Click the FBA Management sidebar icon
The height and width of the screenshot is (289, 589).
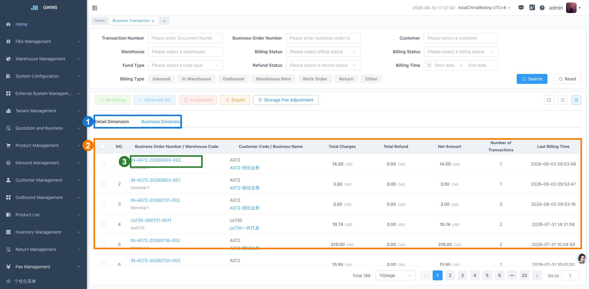[x=8, y=41]
